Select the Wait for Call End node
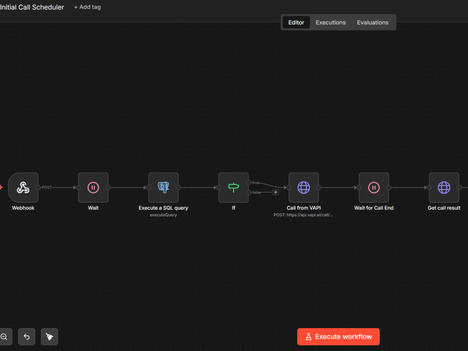Viewport: 468px width, 351px height. (x=373, y=188)
